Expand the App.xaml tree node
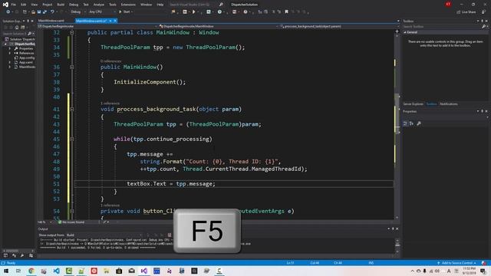This screenshot has width=491, height=276. click(x=10, y=62)
